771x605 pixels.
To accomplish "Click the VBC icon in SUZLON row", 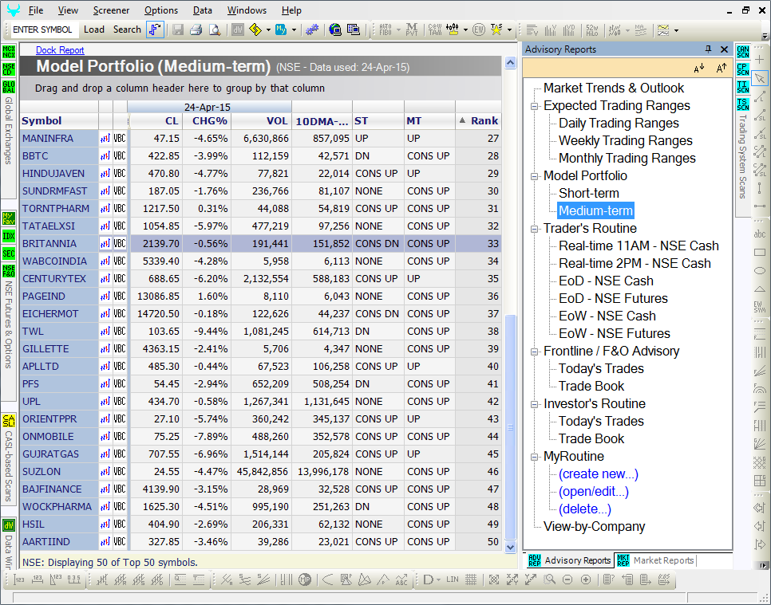I will (120, 471).
